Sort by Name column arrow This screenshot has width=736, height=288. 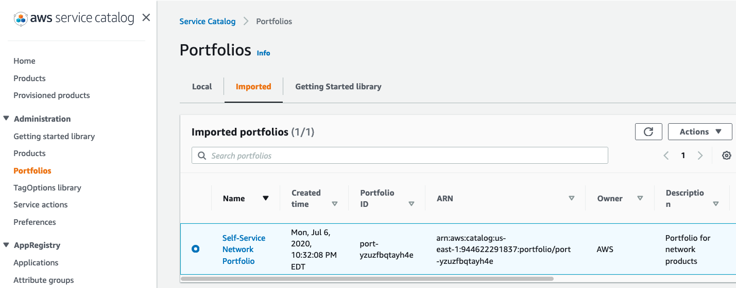(x=266, y=198)
